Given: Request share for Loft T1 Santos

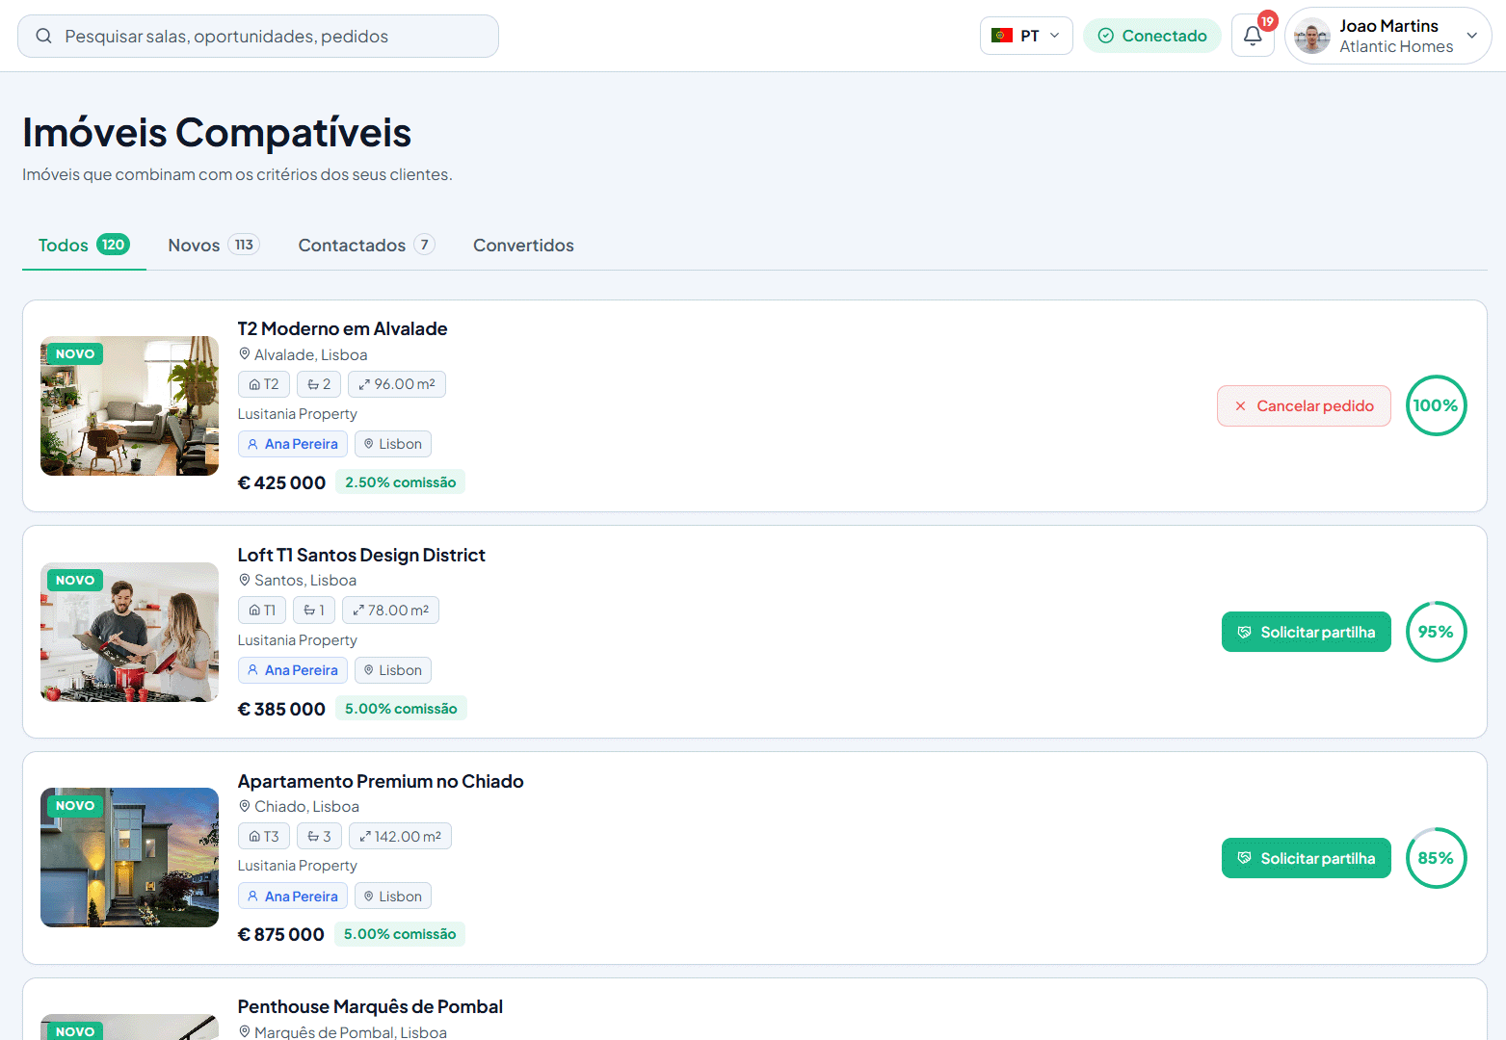Looking at the screenshot, I should [1306, 632].
